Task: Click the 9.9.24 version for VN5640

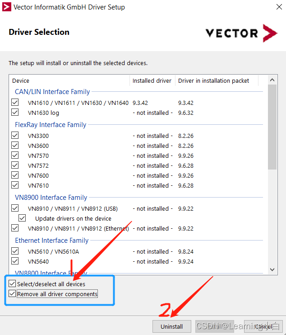Action: click(x=185, y=261)
